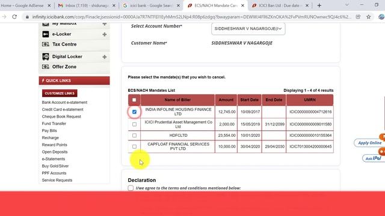Click the UMRN column header
The image size is (385, 216).
310,100
